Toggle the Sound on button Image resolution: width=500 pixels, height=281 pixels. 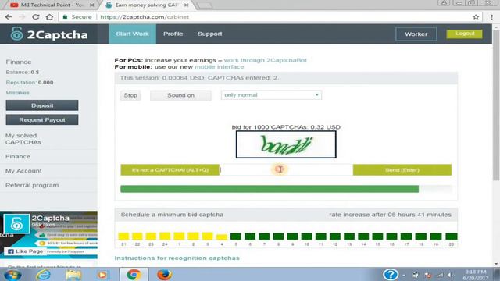(x=180, y=95)
